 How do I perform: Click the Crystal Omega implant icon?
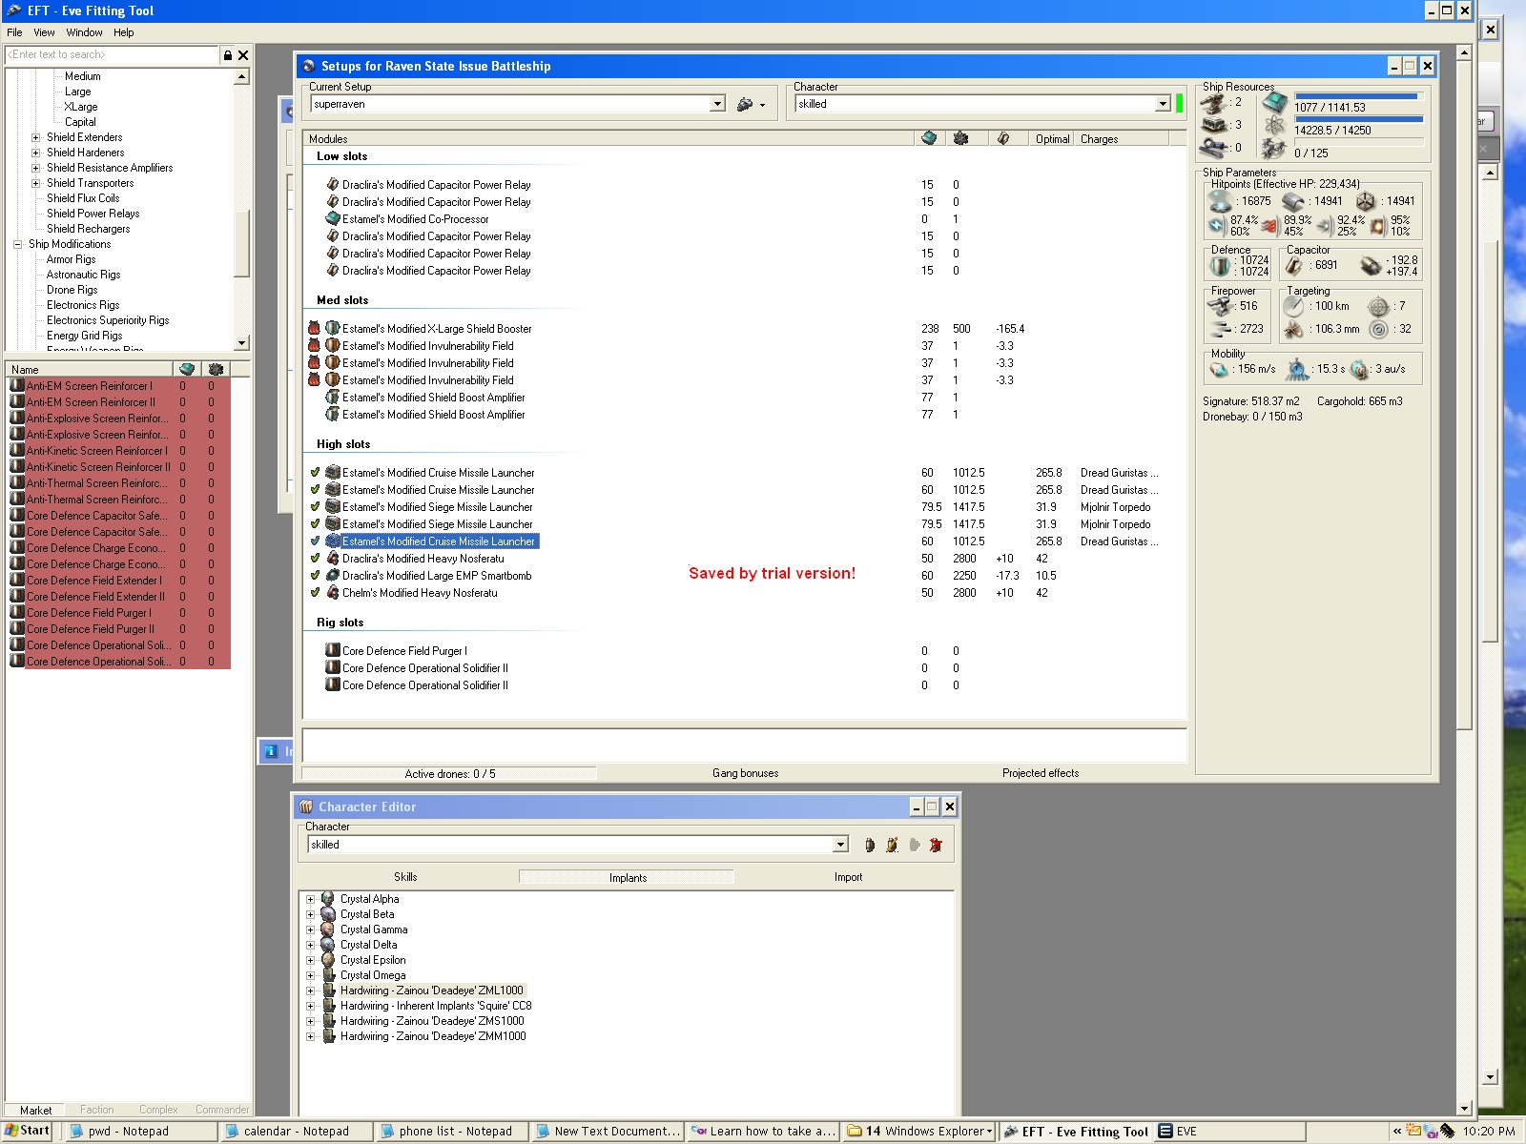tap(328, 975)
